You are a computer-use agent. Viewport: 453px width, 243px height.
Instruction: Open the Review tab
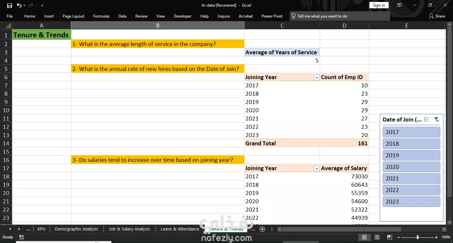click(141, 16)
